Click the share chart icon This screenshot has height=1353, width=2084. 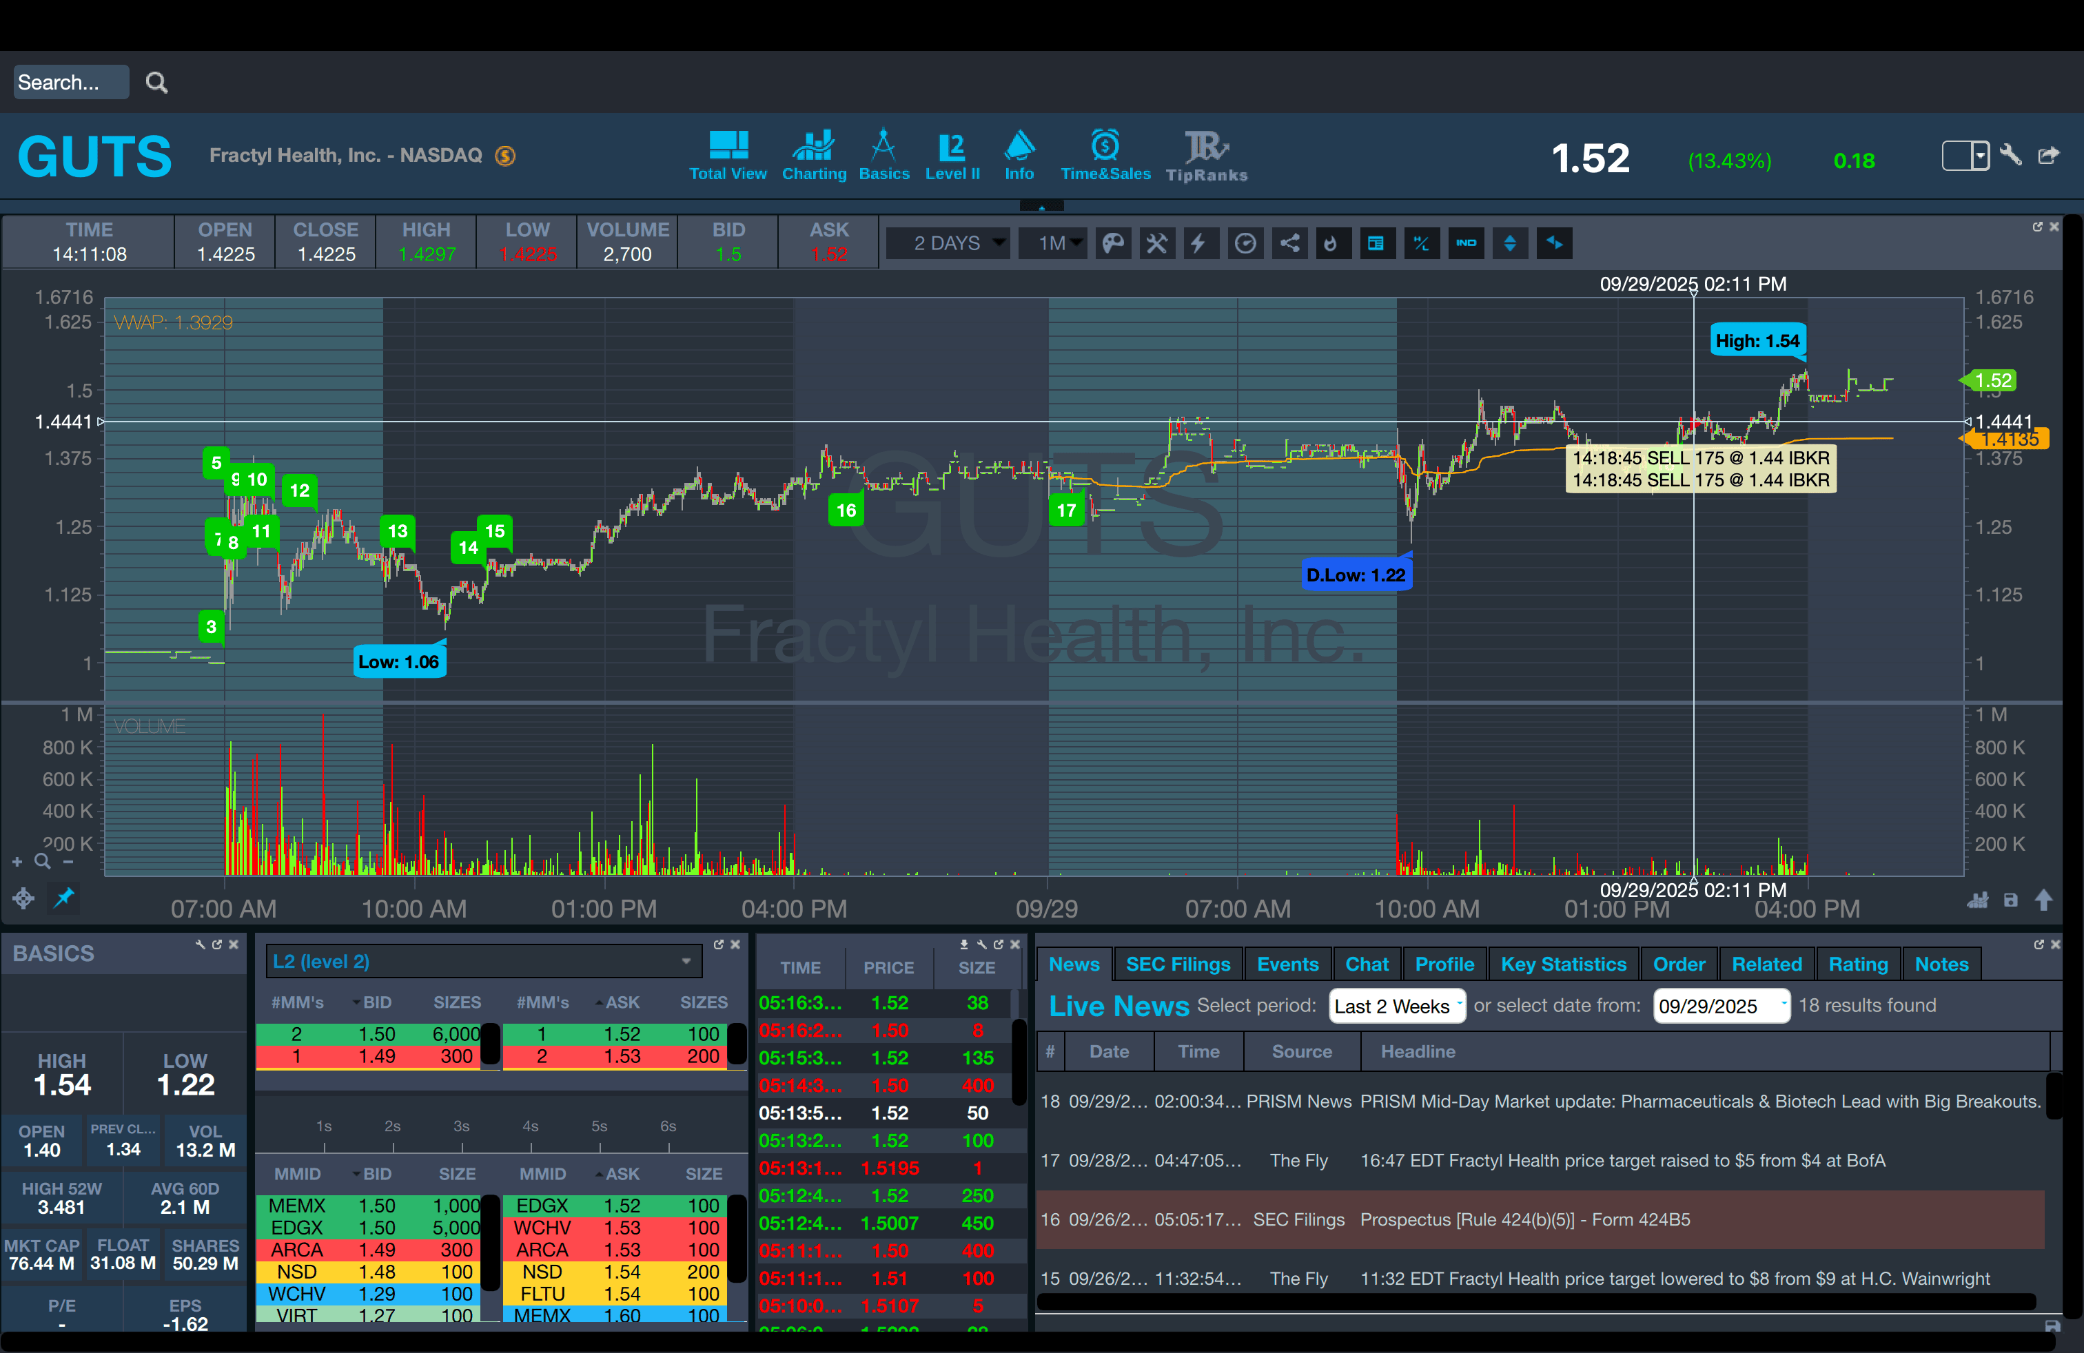[x=1289, y=243]
